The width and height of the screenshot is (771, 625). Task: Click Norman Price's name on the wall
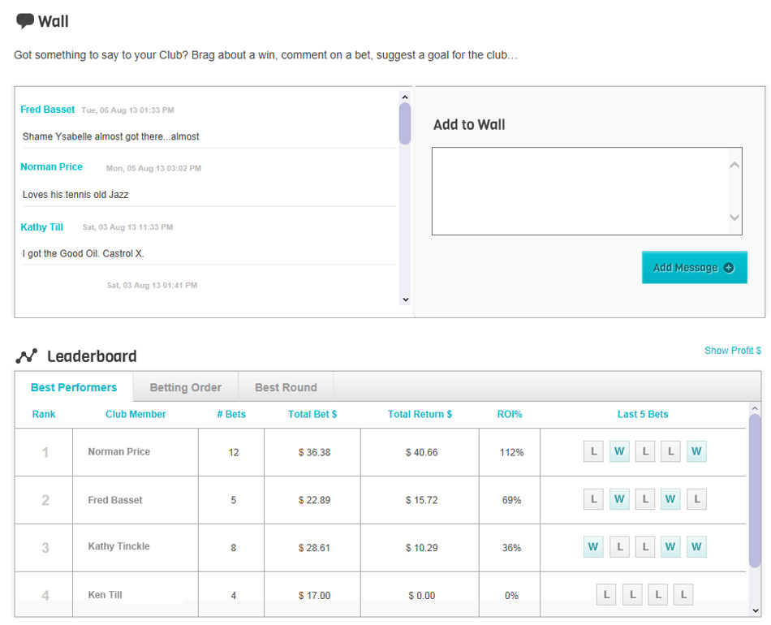coord(52,167)
